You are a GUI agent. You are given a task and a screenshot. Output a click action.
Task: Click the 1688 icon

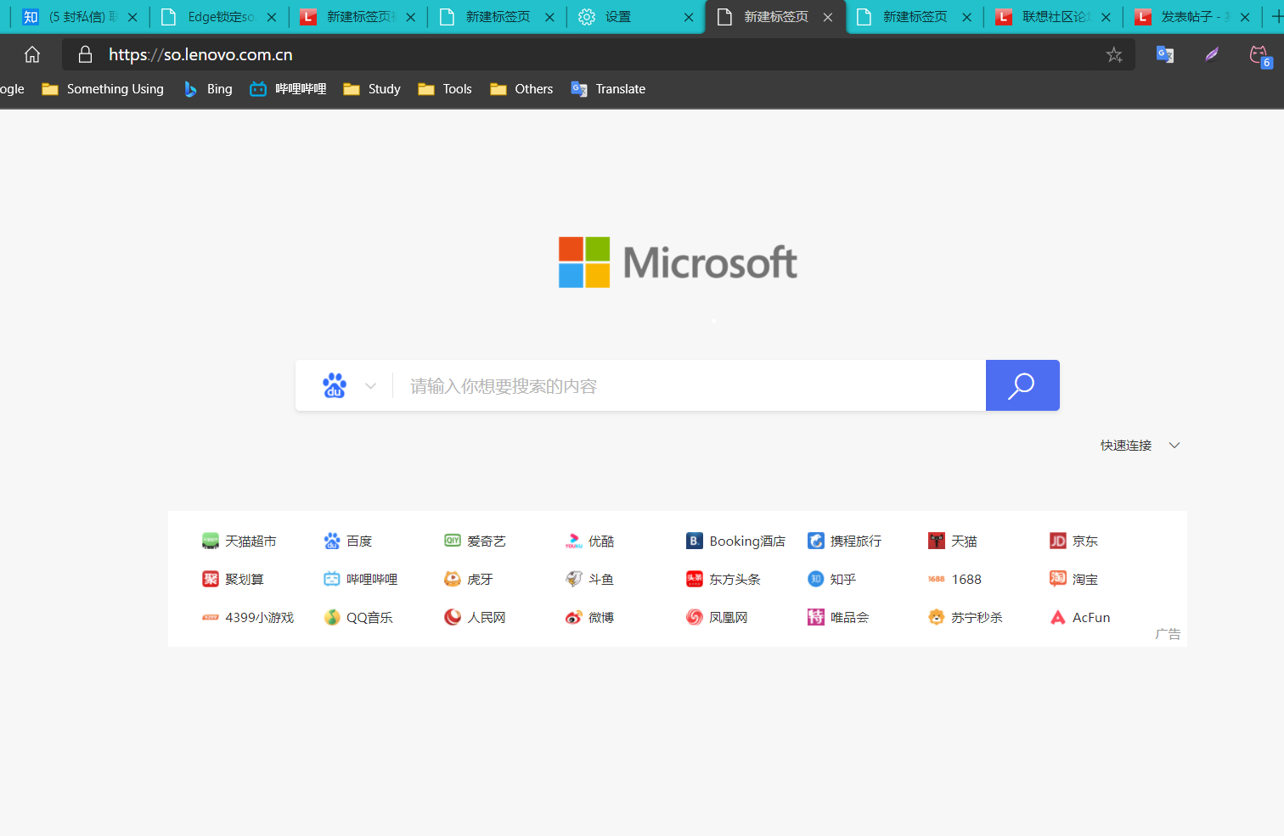(x=937, y=579)
